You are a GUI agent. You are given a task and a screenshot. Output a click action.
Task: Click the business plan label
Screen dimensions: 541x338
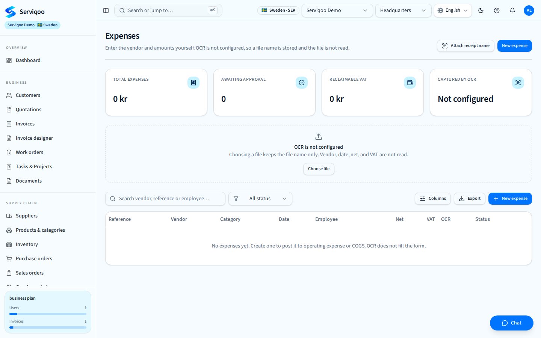coord(23,299)
